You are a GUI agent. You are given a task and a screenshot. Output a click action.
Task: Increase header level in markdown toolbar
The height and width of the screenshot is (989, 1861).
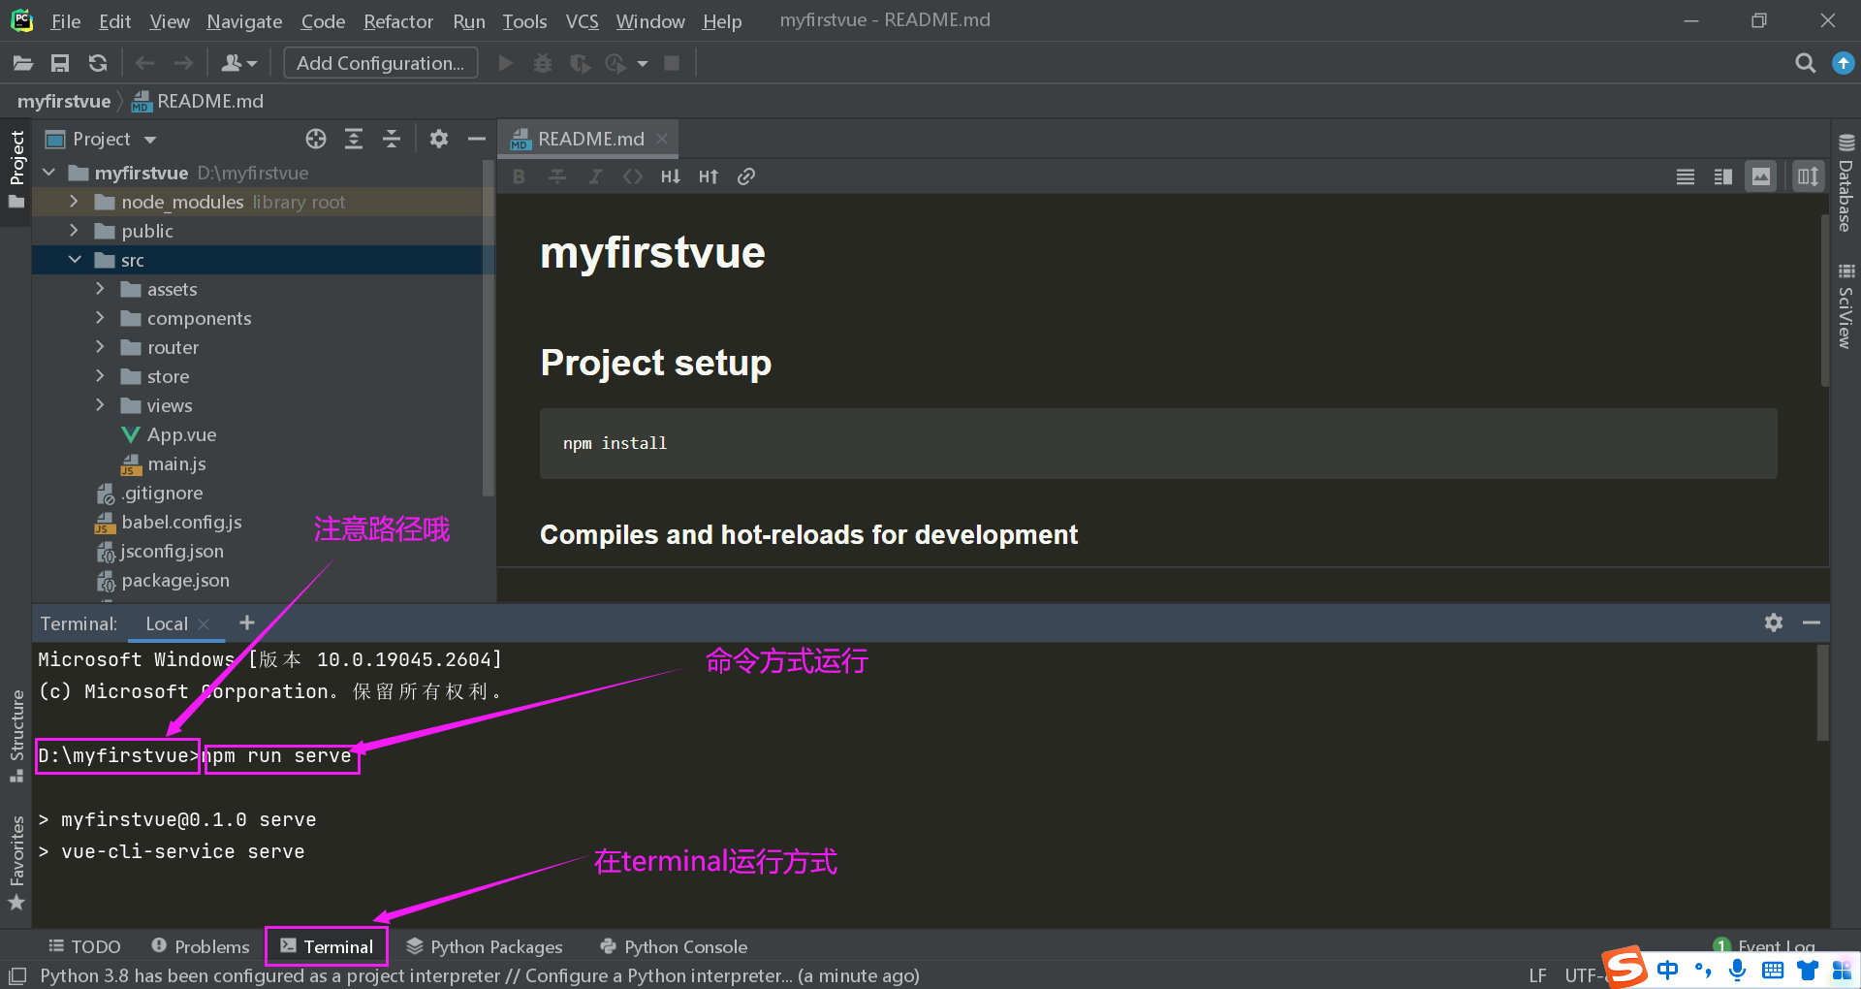[709, 176]
